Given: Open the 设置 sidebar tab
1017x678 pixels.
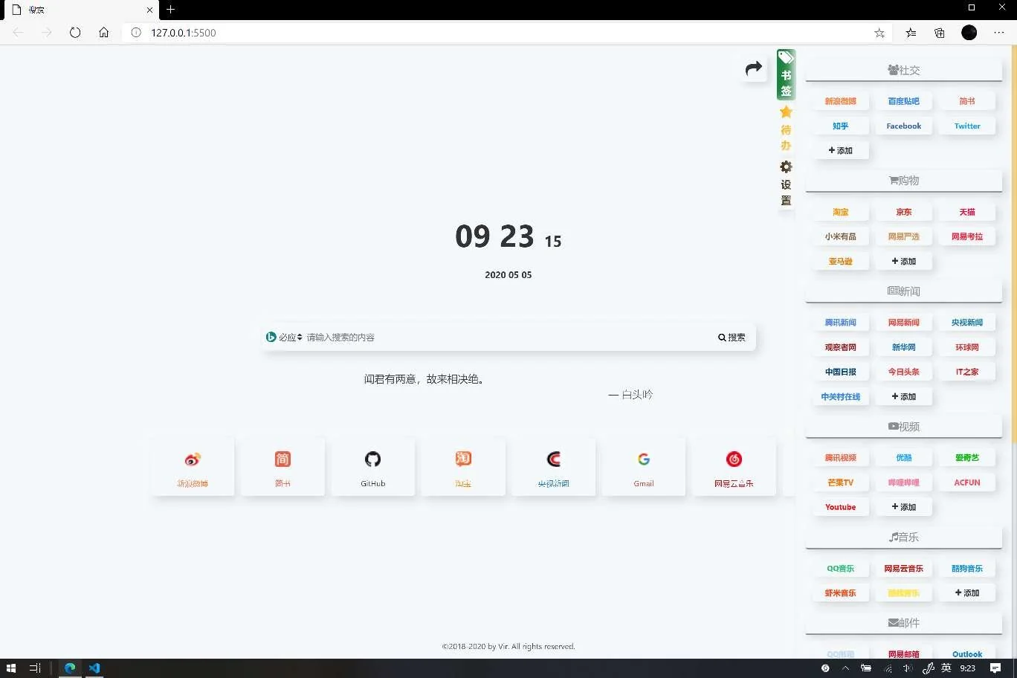Looking at the screenshot, I should point(786,184).
